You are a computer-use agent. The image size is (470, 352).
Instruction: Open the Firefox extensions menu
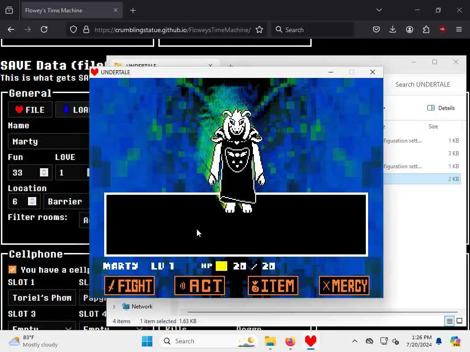426,29
